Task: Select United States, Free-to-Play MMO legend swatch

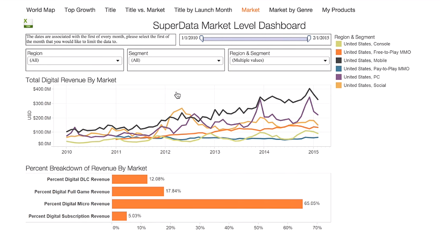Action: coord(339,52)
